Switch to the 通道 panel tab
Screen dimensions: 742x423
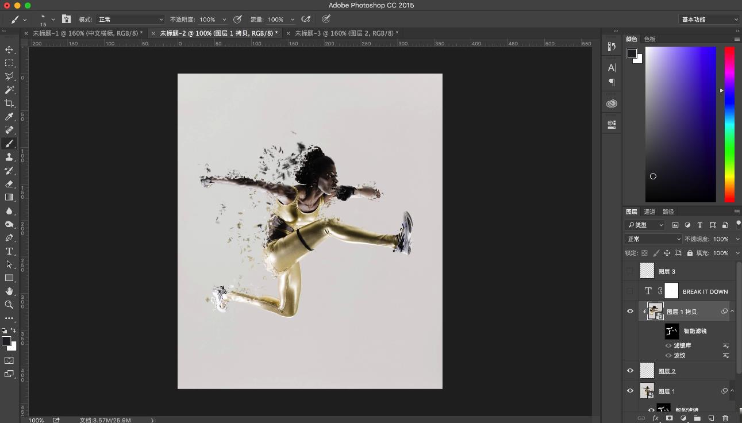pos(649,211)
